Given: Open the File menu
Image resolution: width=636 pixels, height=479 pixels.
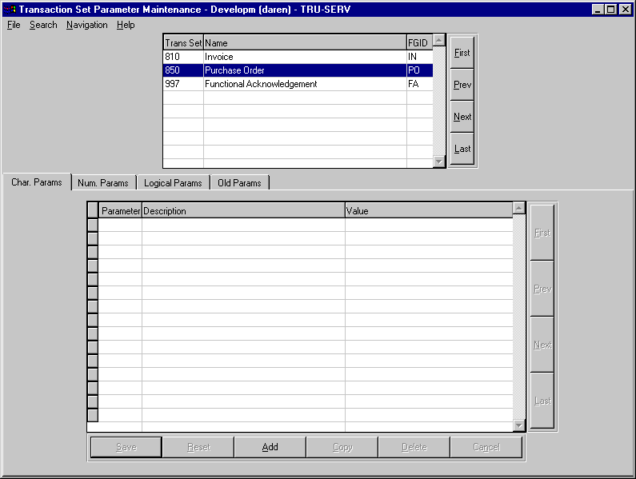Looking at the screenshot, I should 14,25.
